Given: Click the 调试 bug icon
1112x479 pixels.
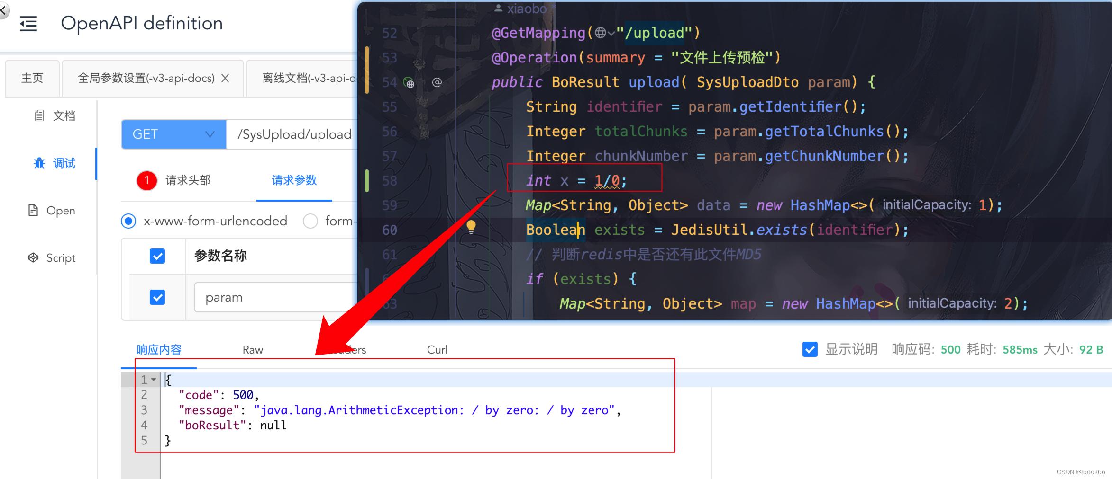Looking at the screenshot, I should pyautogui.click(x=39, y=163).
